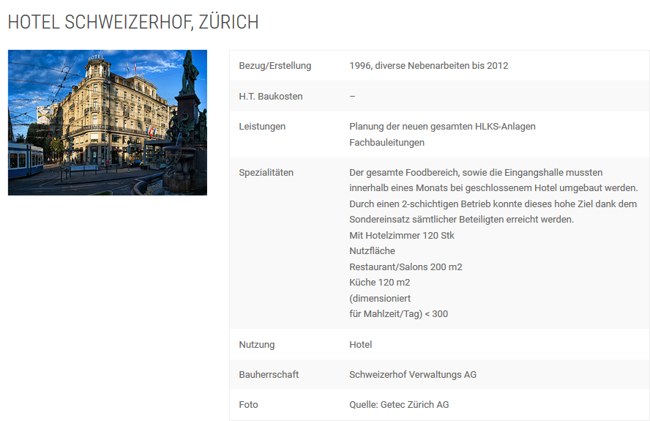The image size is (650, 421).
Task: Click 'Küche 120 m2' line
Action: click(x=380, y=283)
